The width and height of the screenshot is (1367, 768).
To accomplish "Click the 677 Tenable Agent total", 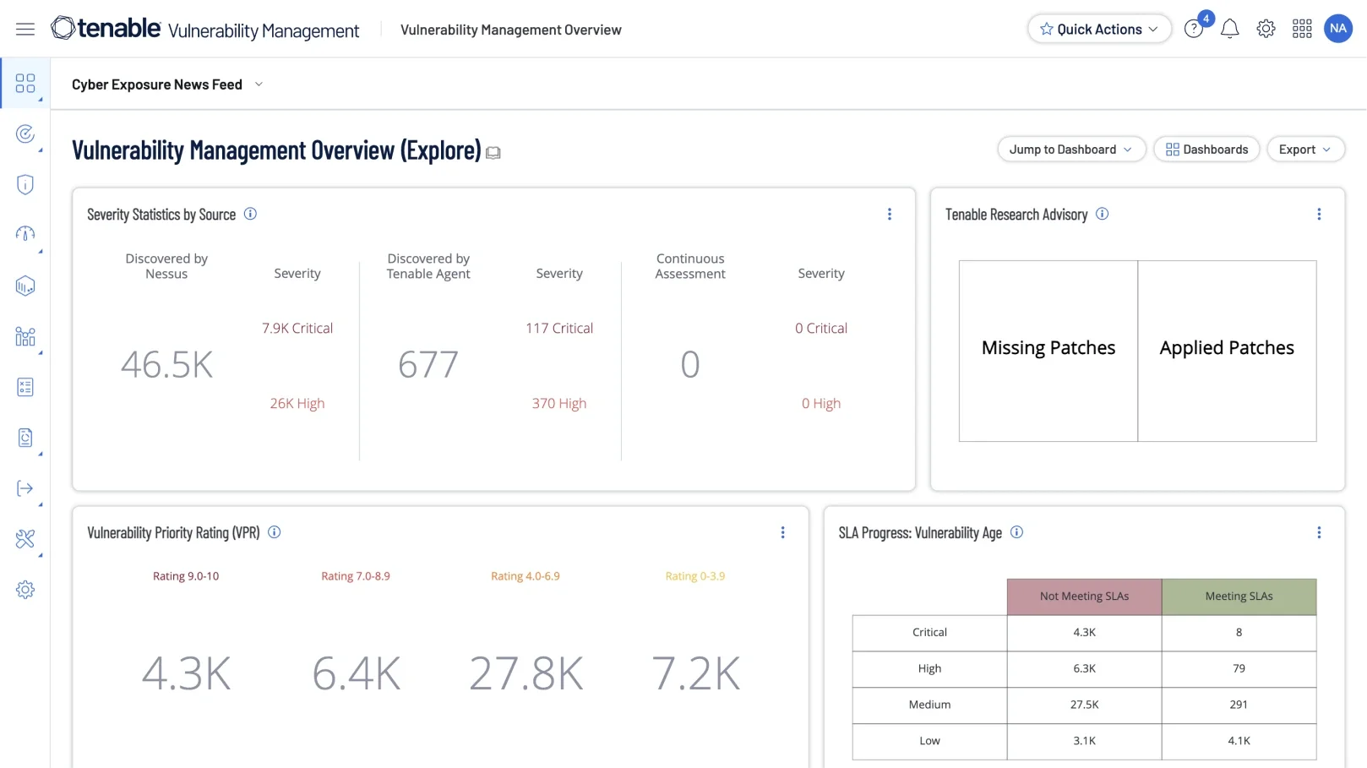I will pos(428,365).
